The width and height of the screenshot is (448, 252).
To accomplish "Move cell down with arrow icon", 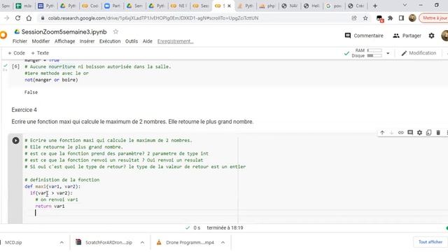I will click(392, 132).
